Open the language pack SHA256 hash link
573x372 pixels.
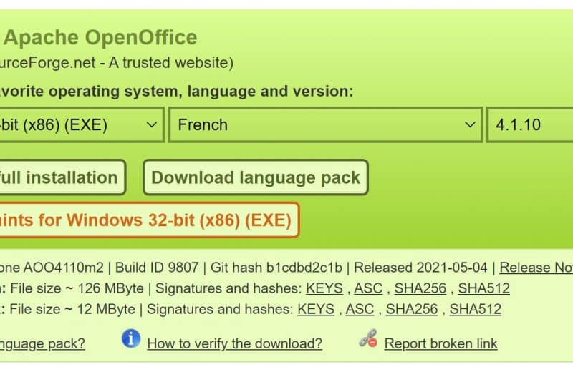[x=412, y=309]
